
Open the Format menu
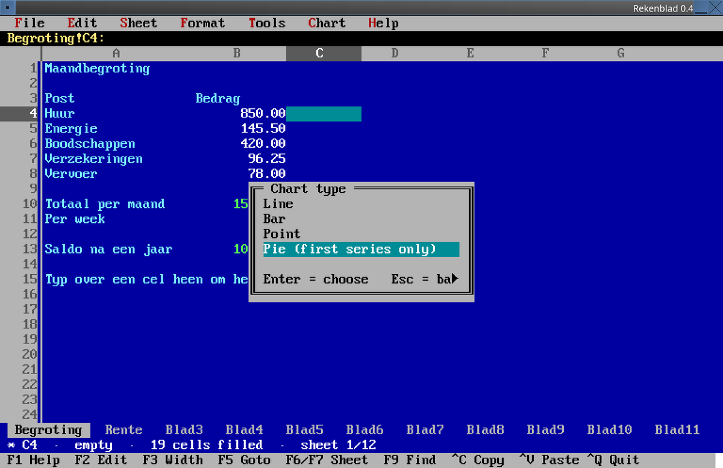[x=202, y=23]
